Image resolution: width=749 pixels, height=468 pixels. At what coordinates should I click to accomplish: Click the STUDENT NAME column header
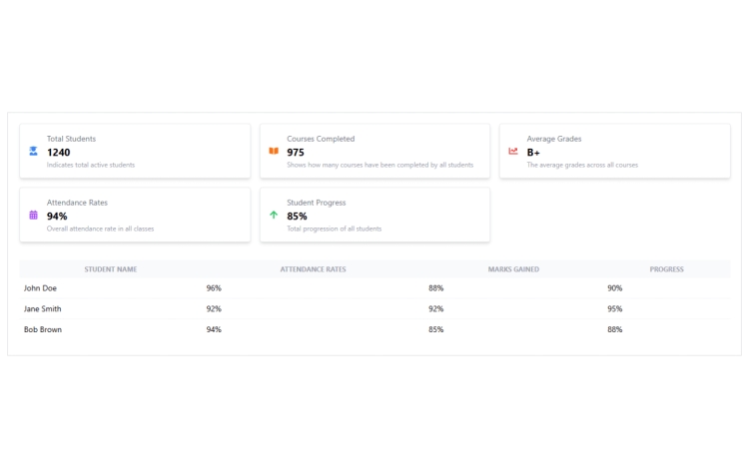(x=111, y=269)
